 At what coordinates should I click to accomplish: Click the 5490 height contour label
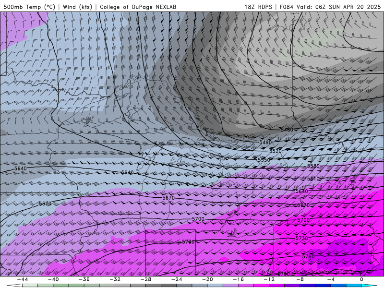point(265,142)
